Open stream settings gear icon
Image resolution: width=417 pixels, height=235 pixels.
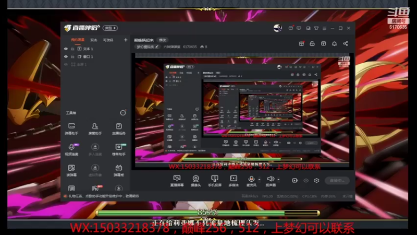[316, 180]
